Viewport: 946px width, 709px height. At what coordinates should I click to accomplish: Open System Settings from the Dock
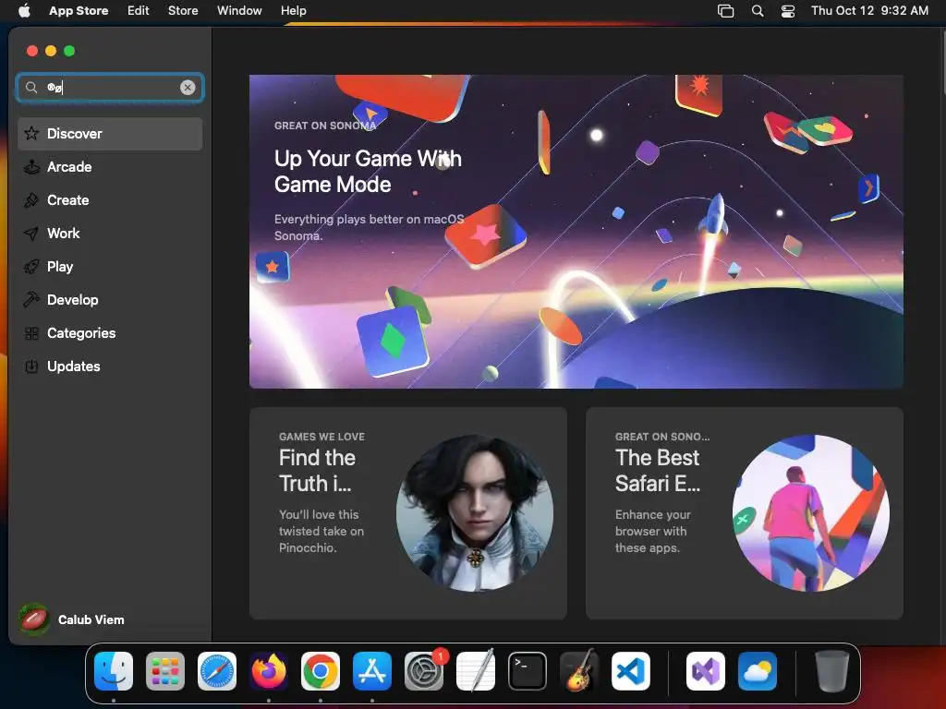pyautogui.click(x=423, y=671)
